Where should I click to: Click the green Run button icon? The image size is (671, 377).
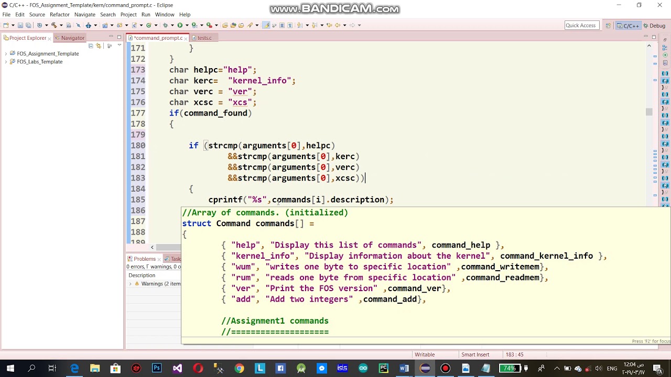click(x=180, y=25)
